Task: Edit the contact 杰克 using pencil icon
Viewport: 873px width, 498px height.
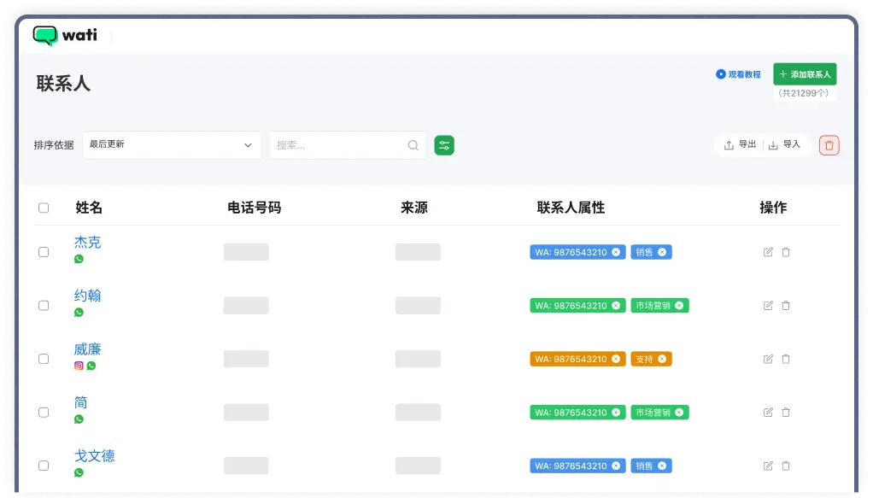Action: pos(767,252)
